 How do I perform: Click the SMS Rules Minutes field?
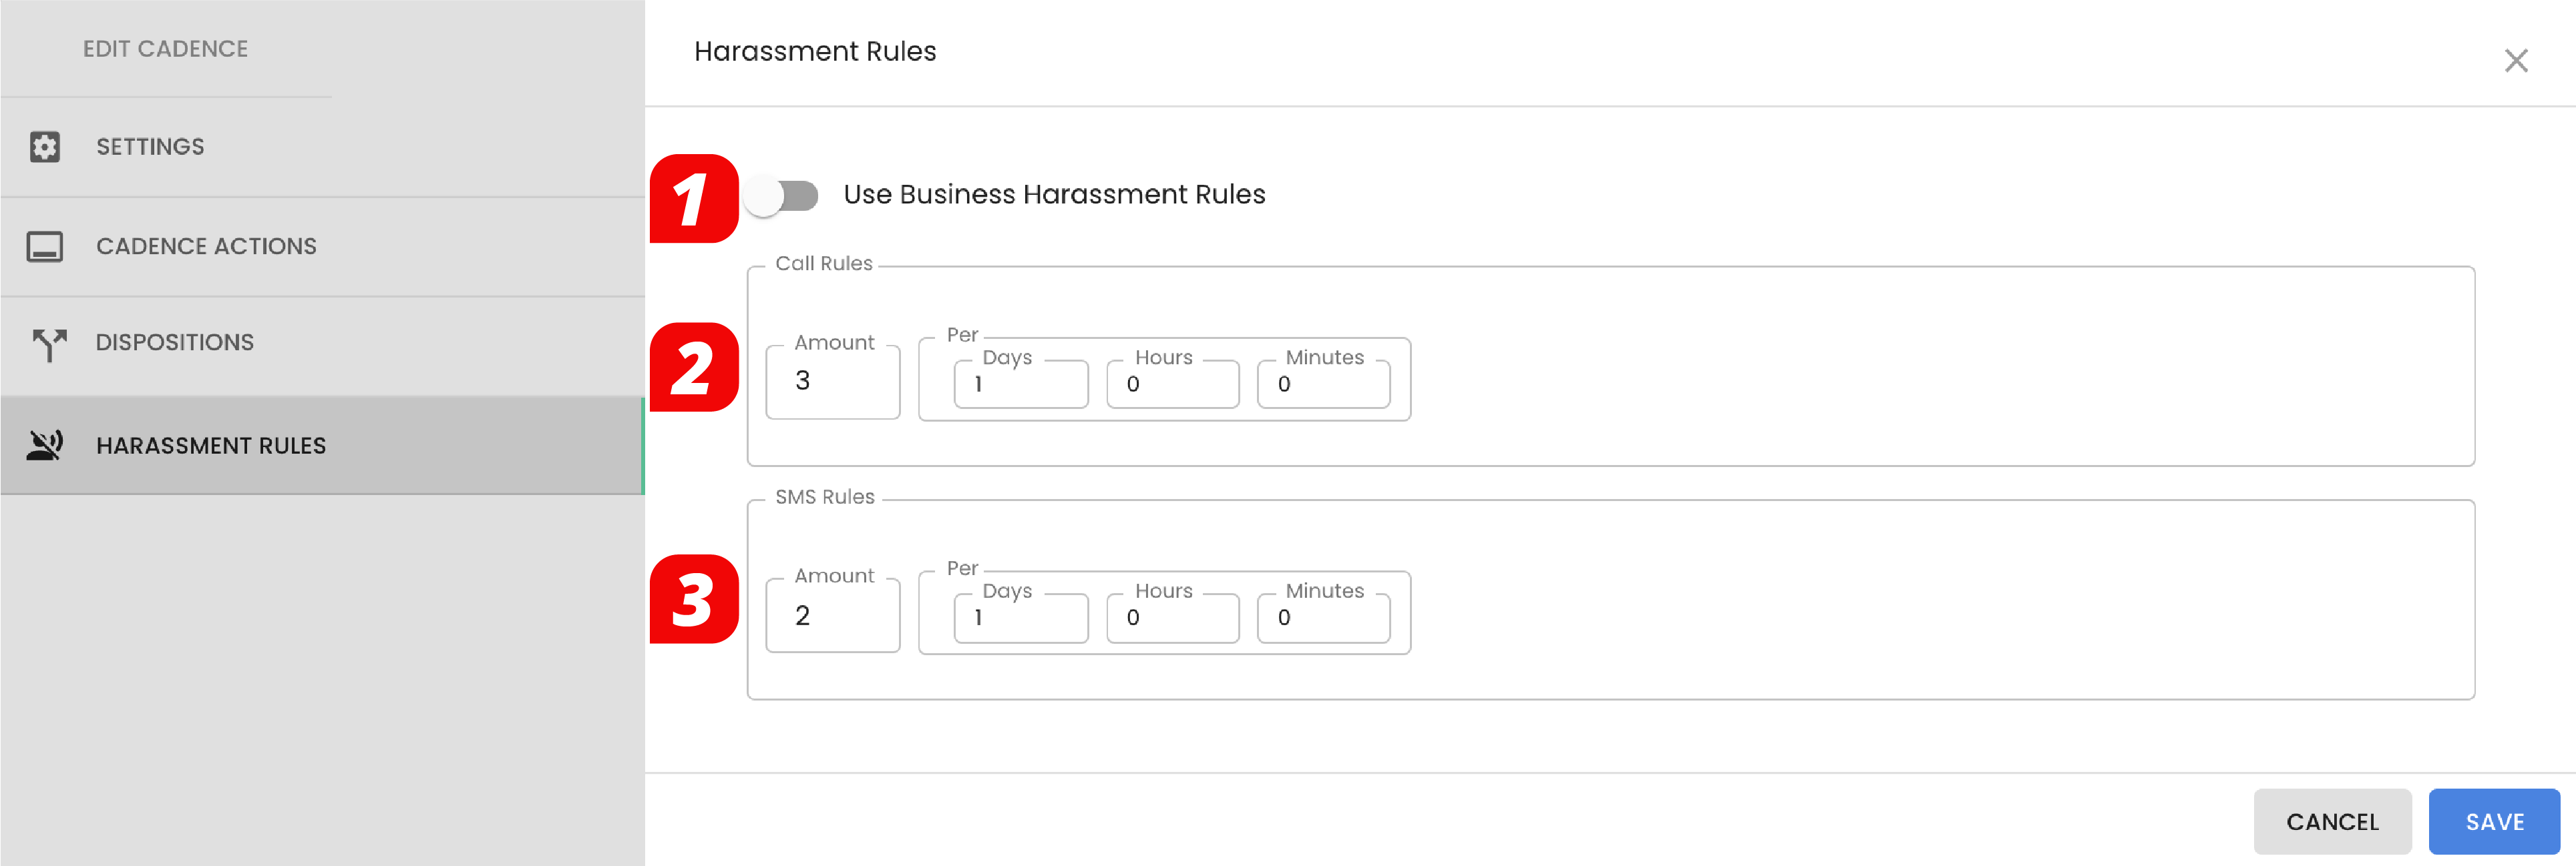[x=1322, y=618]
